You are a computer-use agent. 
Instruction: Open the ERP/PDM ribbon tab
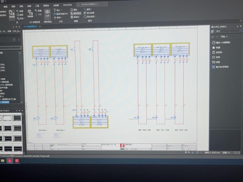68,5
